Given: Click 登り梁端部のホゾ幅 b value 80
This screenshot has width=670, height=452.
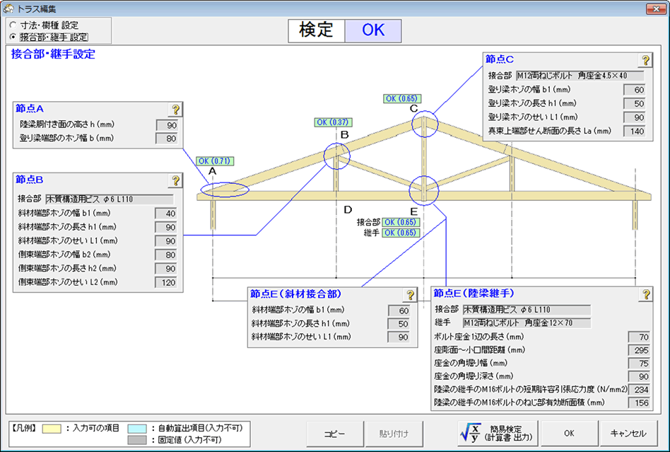Looking at the screenshot, I should 167,139.
